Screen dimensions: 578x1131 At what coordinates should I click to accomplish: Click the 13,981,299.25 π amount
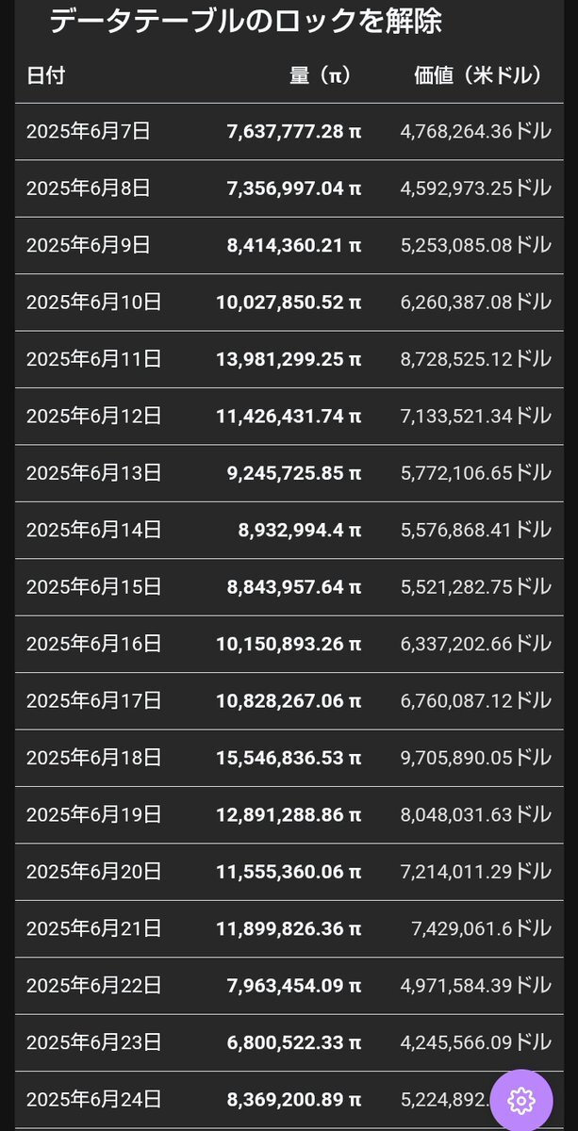click(289, 359)
